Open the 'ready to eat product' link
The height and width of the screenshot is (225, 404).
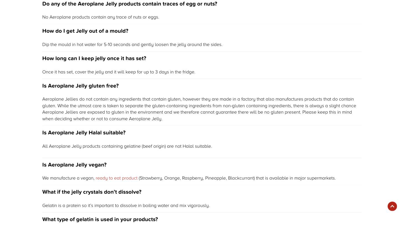116,178
